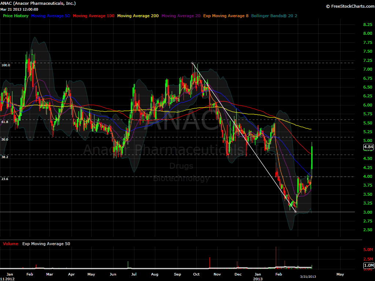Click the 2.50 price axis label
Screen dimensions: 375x281
(x=368, y=230)
